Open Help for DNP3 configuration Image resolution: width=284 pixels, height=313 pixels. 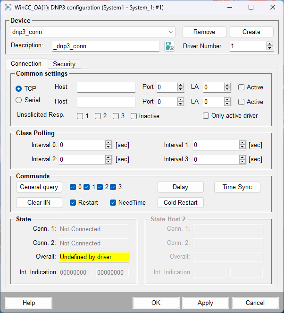29,303
